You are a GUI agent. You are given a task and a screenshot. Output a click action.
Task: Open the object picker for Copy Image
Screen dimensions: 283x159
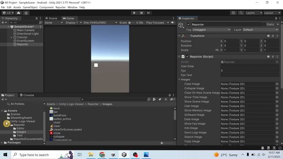(x=277, y=141)
